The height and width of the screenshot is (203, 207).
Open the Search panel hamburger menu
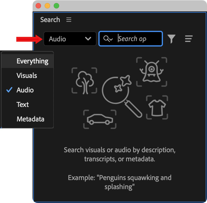pos(69,20)
